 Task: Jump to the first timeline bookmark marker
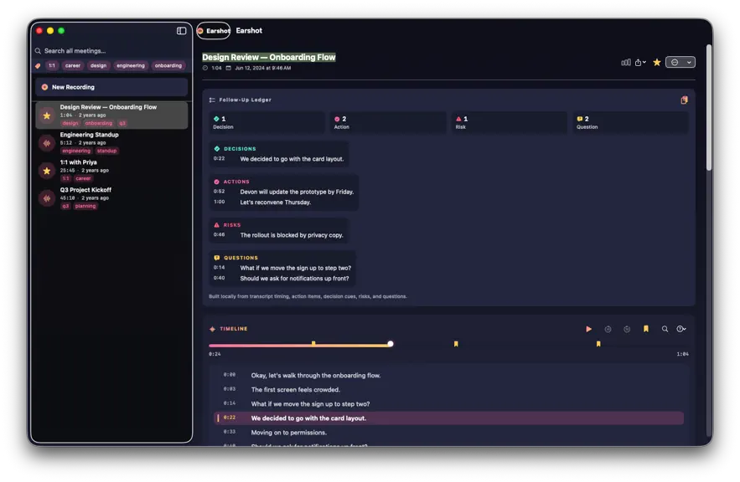[x=313, y=343]
